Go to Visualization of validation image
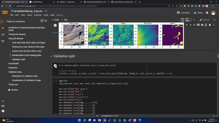This screenshot has height=123, width=219. click(26, 80)
